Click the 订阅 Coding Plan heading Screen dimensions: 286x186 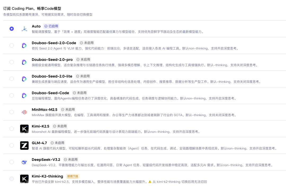32,8
